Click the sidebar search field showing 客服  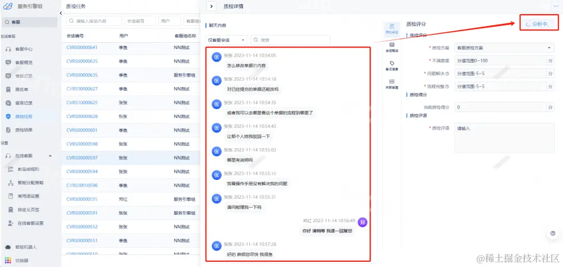pos(29,22)
